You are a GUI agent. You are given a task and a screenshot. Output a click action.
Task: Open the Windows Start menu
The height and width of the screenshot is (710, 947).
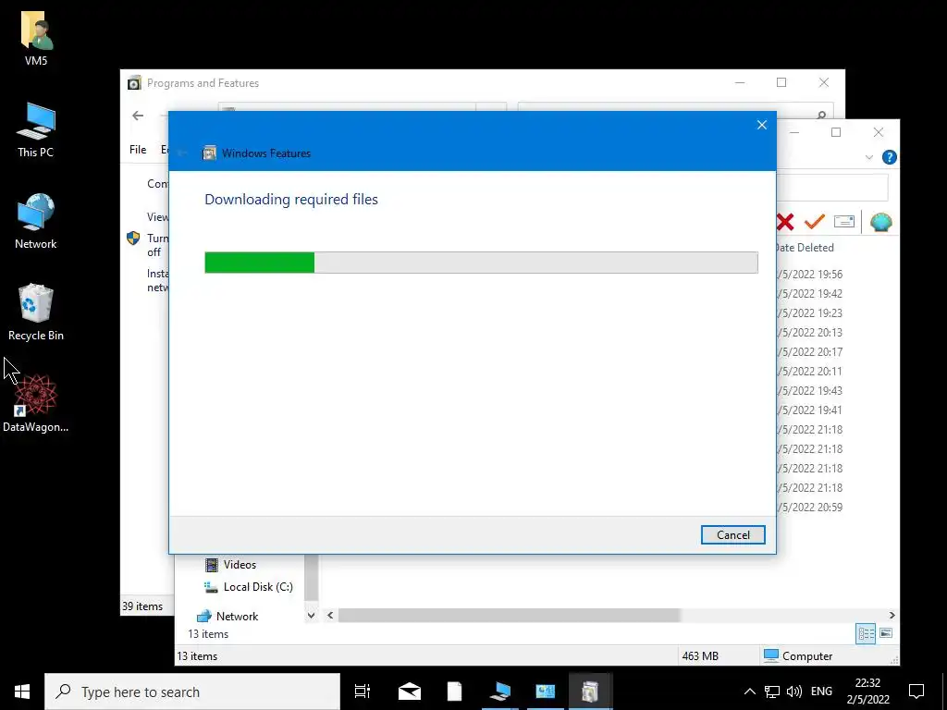tap(22, 692)
